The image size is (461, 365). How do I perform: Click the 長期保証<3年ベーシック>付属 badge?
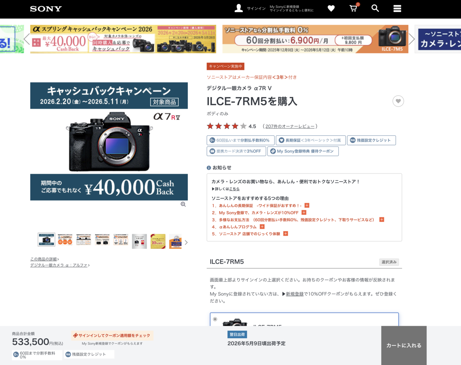point(310,140)
